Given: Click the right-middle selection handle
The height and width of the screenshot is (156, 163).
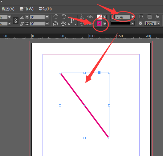Looking at the screenshot, I should click(x=109, y=105).
